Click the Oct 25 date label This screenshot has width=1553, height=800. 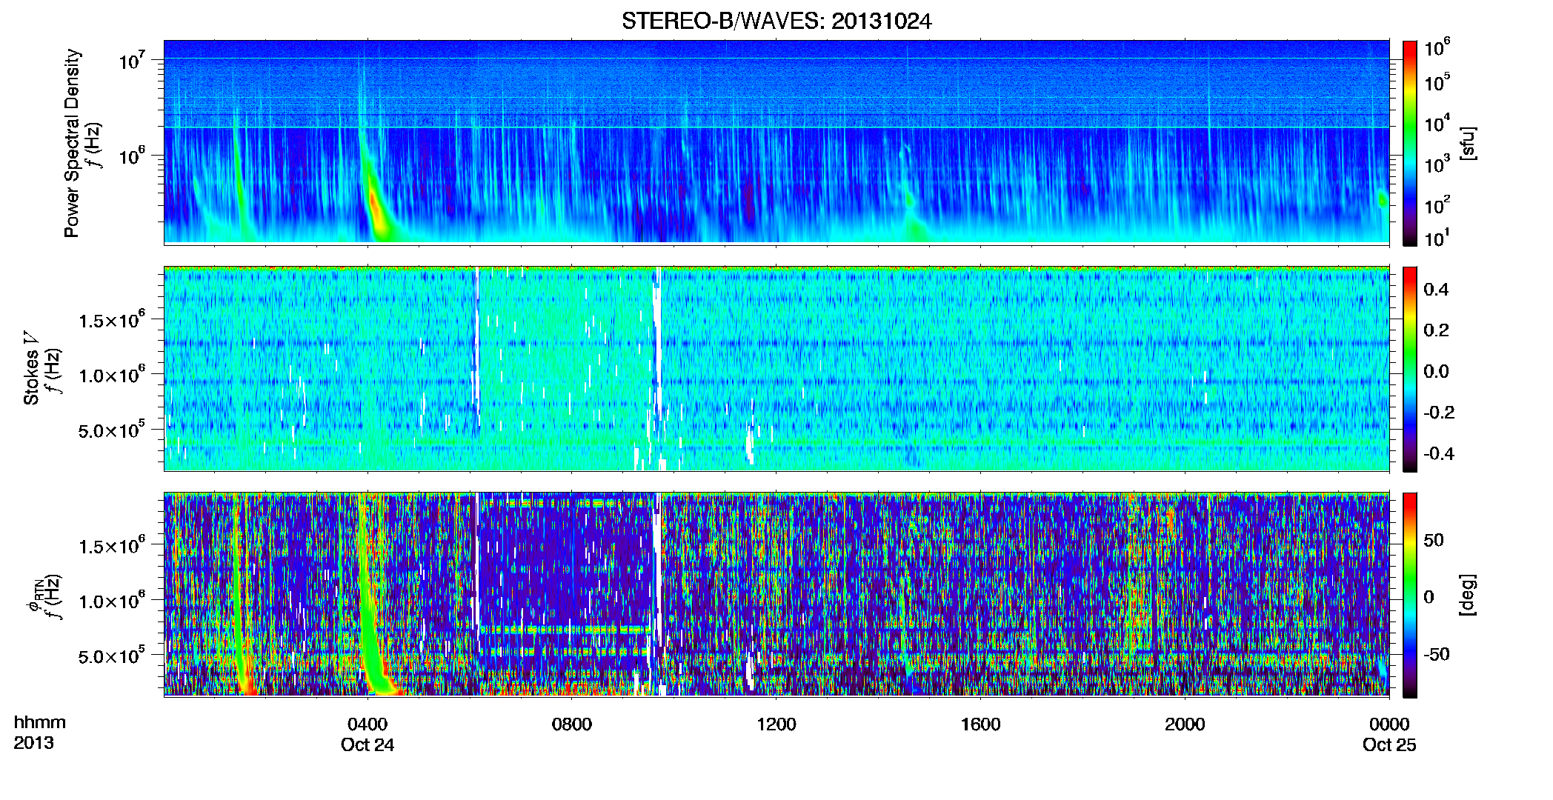[x=1389, y=744]
